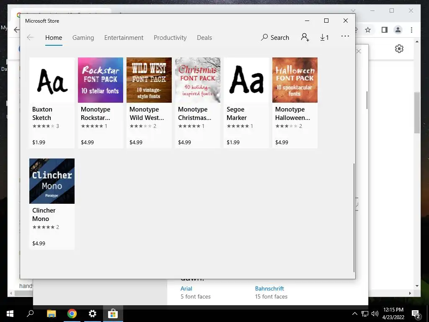Go back with the Store back arrow
The width and height of the screenshot is (429, 322).
tap(30, 37)
